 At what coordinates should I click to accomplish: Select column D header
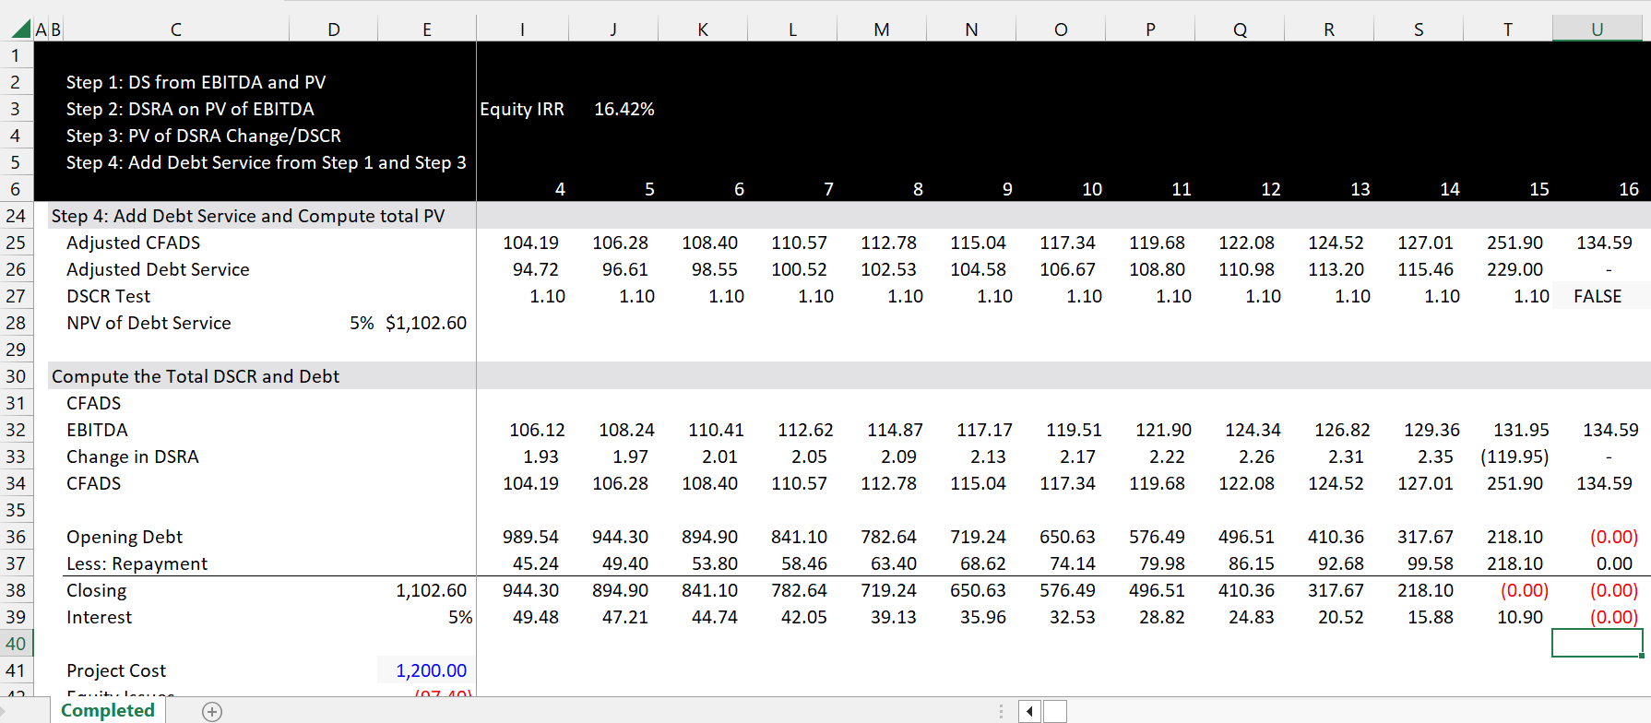[334, 30]
